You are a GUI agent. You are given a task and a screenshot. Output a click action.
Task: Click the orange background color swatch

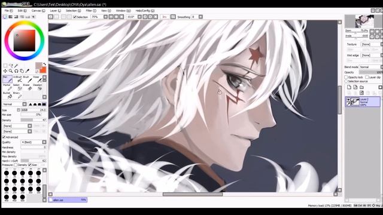coord(43,70)
